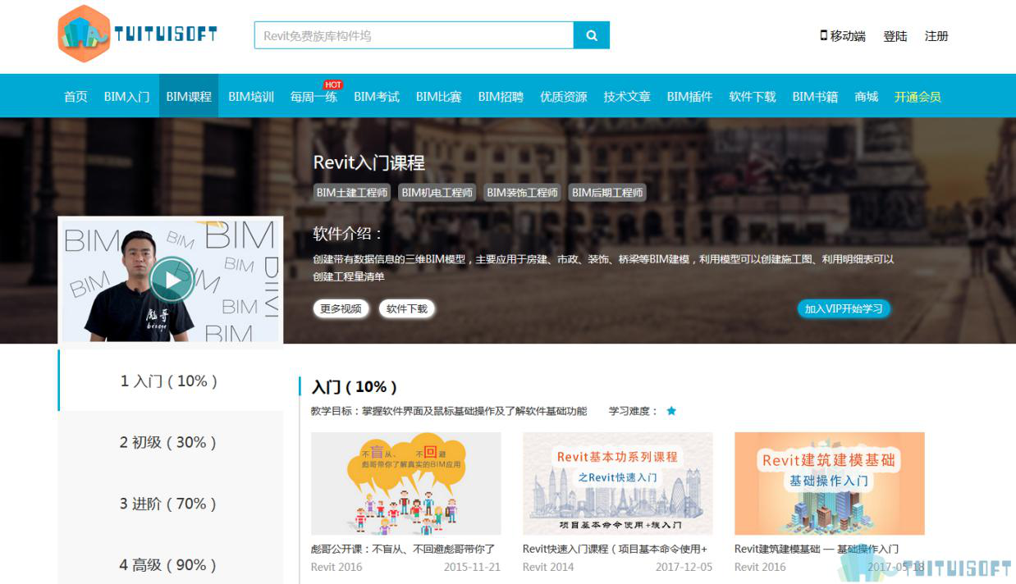
Task: Open 每周一练 with HOT badge
Action: pyautogui.click(x=313, y=97)
